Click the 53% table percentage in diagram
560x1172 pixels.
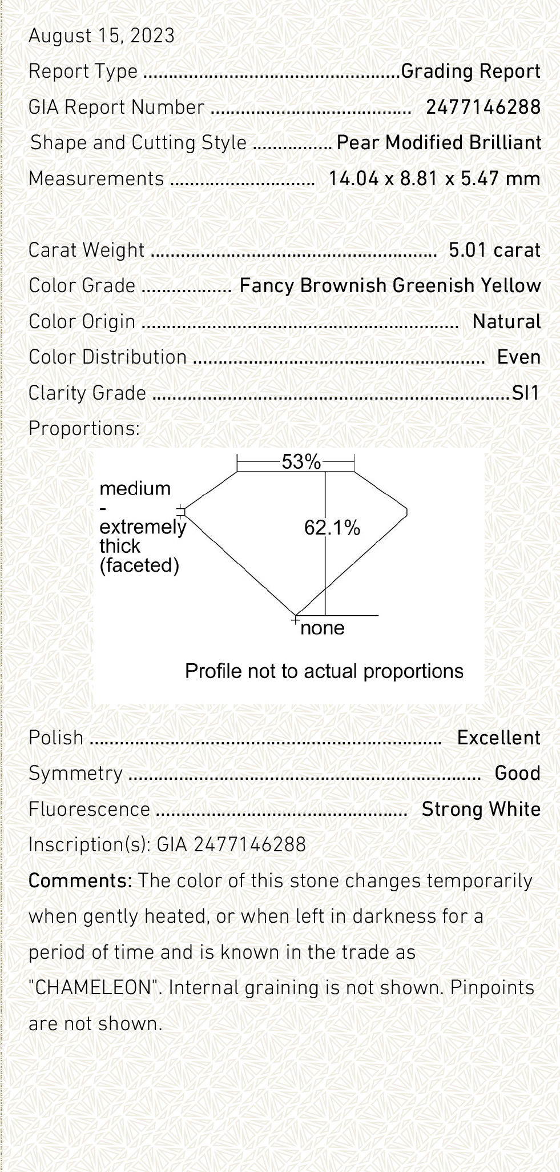pyautogui.click(x=301, y=462)
